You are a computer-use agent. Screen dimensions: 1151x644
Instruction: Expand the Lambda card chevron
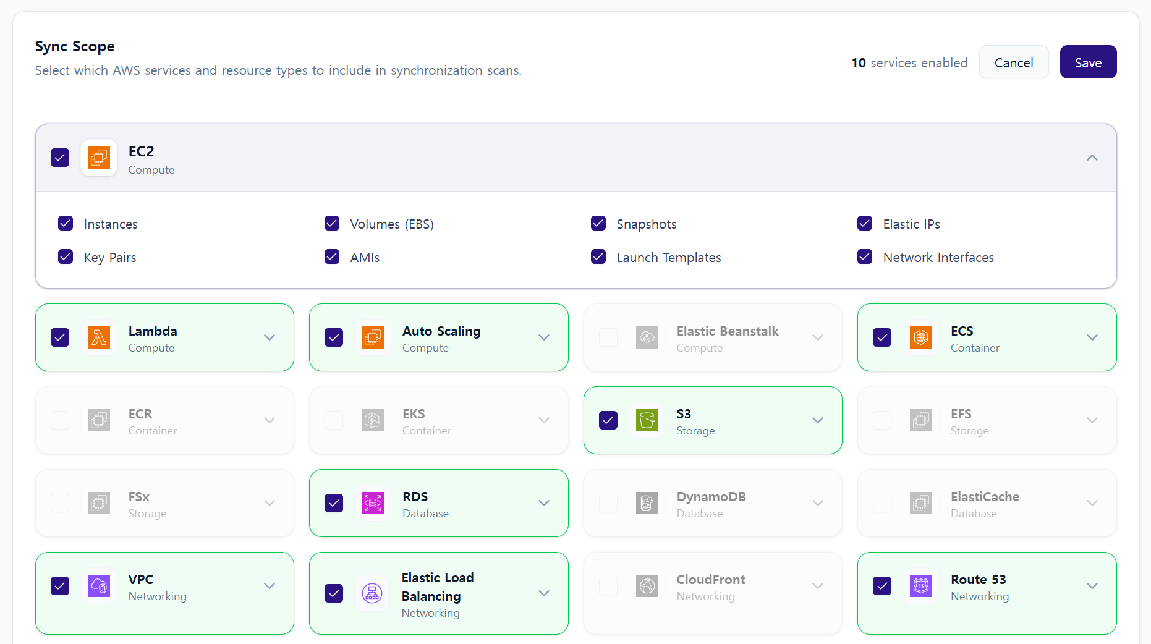270,337
